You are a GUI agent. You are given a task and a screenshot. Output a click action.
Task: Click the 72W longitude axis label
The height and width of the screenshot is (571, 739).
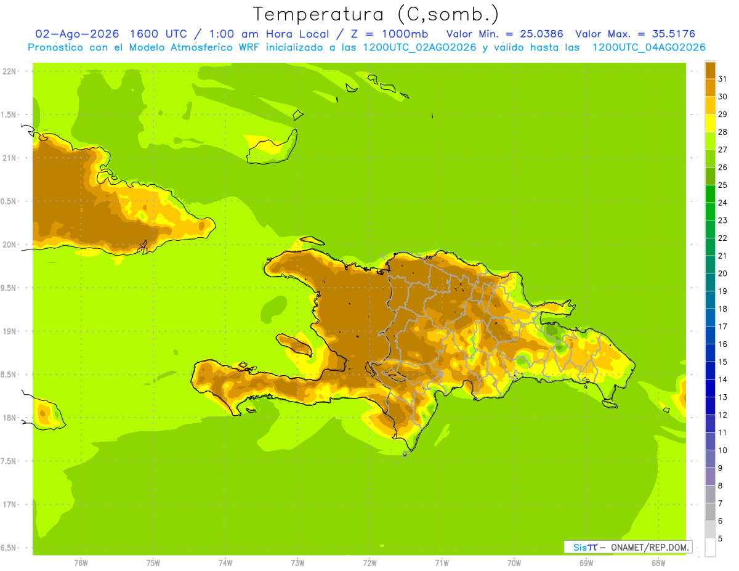[369, 563]
